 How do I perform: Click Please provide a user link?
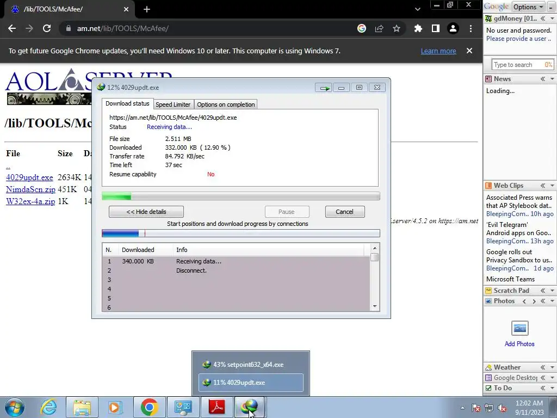coord(518,39)
